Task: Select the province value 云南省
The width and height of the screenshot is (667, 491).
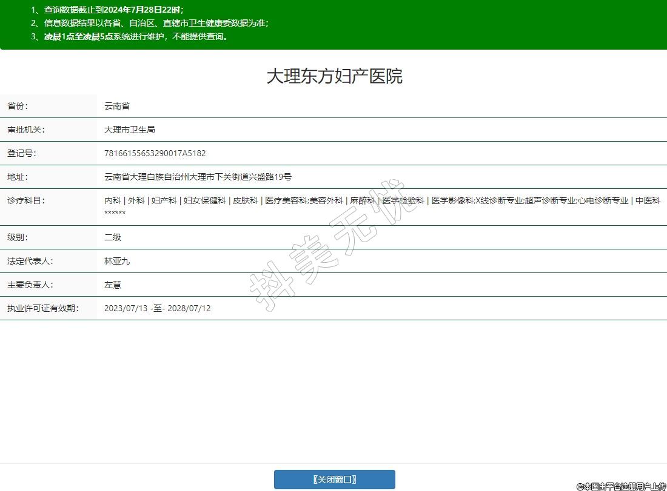Action: (x=117, y=106)
